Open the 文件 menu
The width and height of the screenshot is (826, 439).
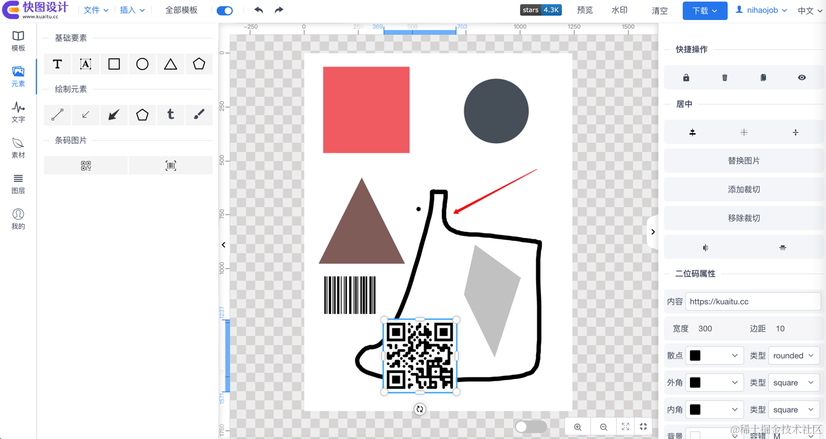[x=96, y=10]
